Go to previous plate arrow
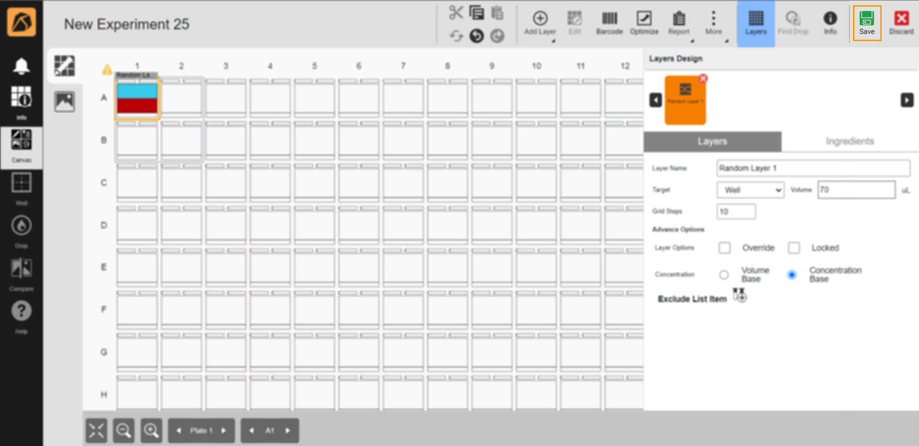The image size is (919, 446). click(x=179, y=431)
